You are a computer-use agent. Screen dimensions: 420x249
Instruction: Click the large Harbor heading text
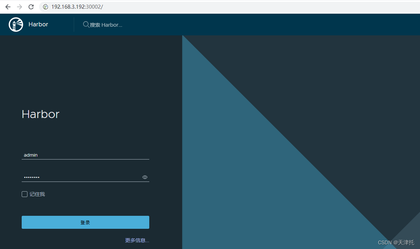coord(40,114)
